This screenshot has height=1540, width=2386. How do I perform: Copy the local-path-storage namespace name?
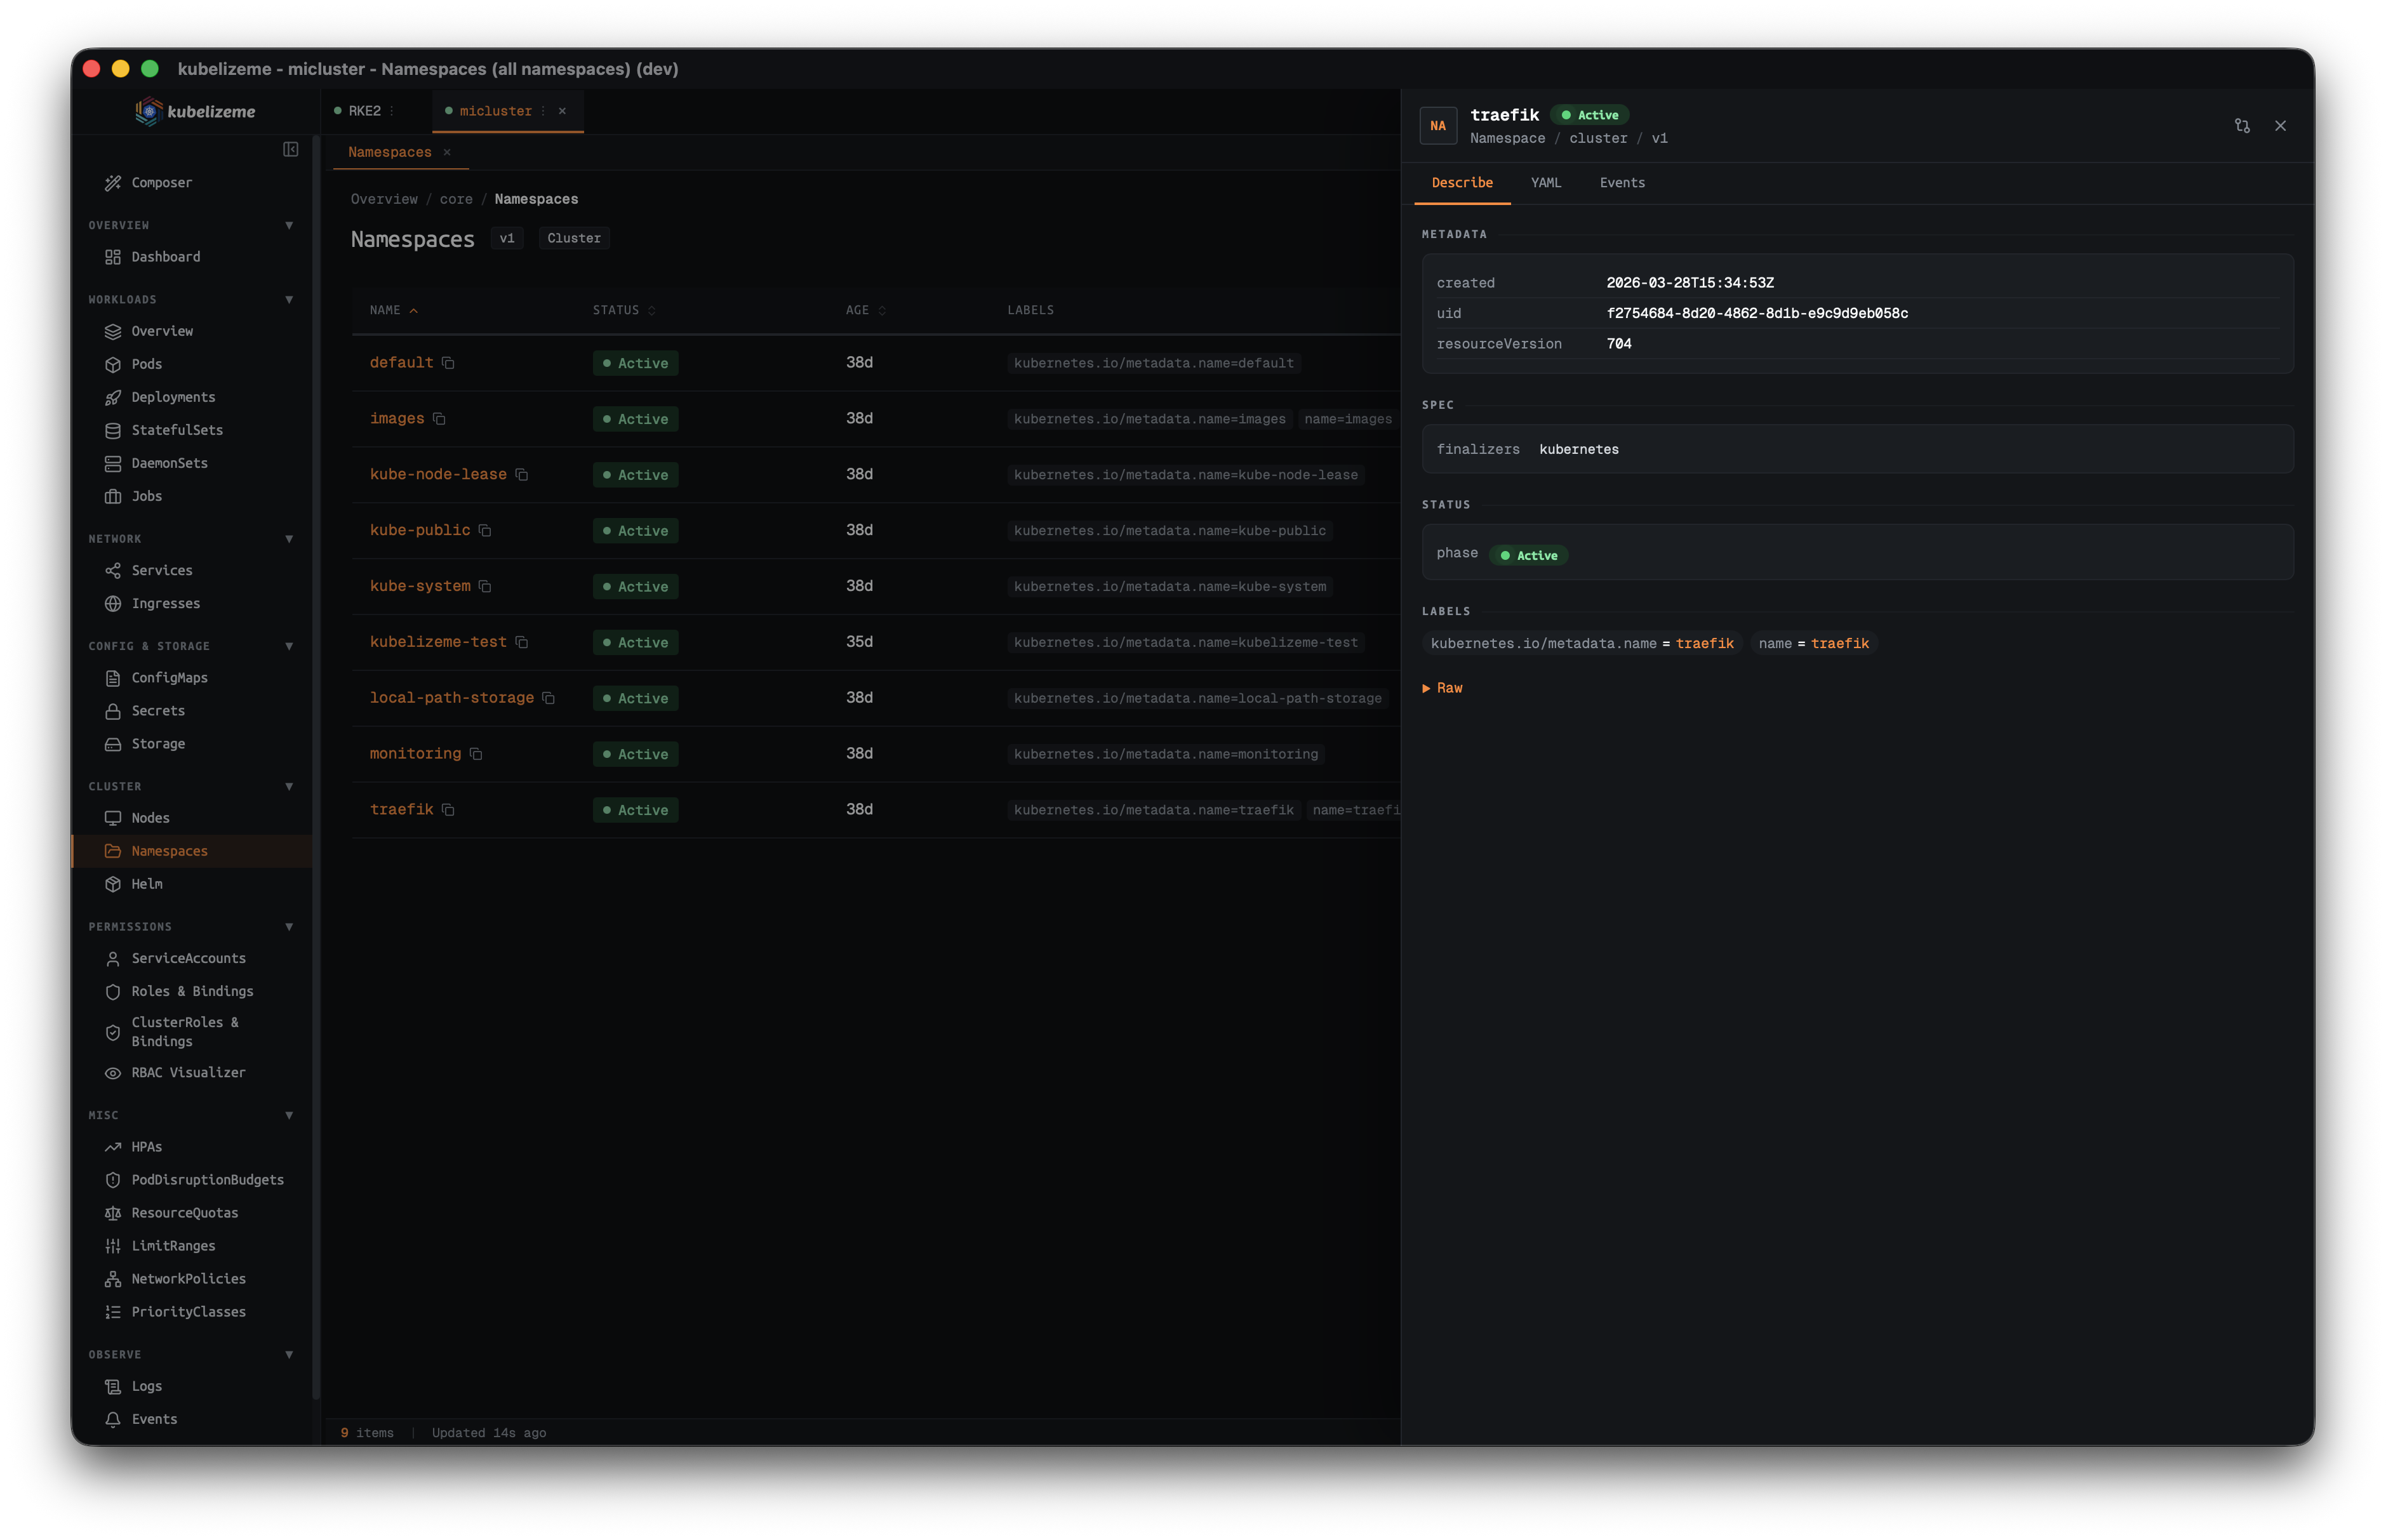(548, 698)
